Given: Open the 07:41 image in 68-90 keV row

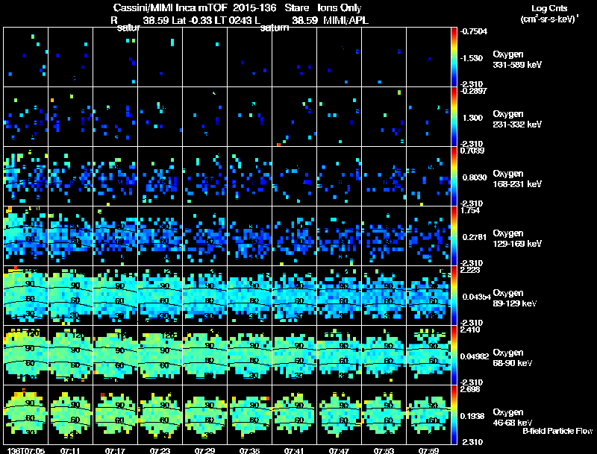Looking at the screenshot, I should [294, 355].
